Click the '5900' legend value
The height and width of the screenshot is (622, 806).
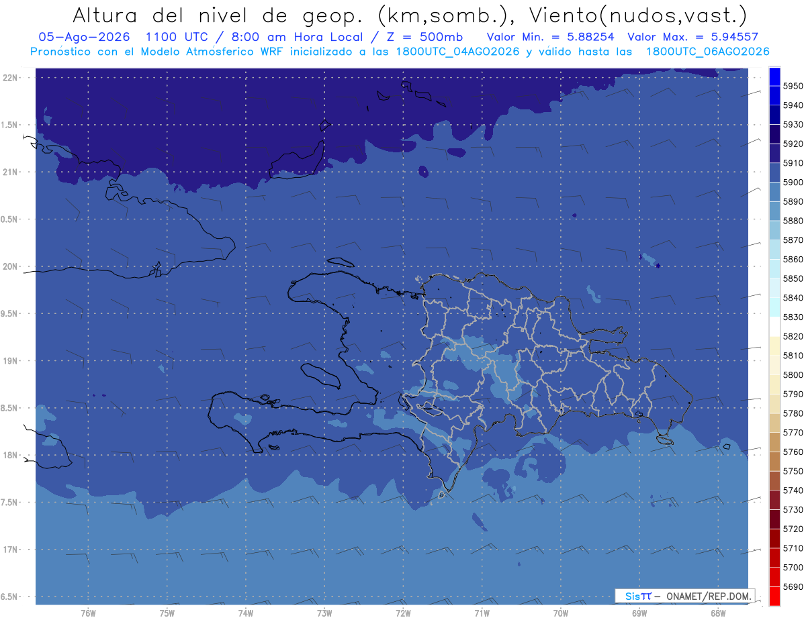coord(793,183)
